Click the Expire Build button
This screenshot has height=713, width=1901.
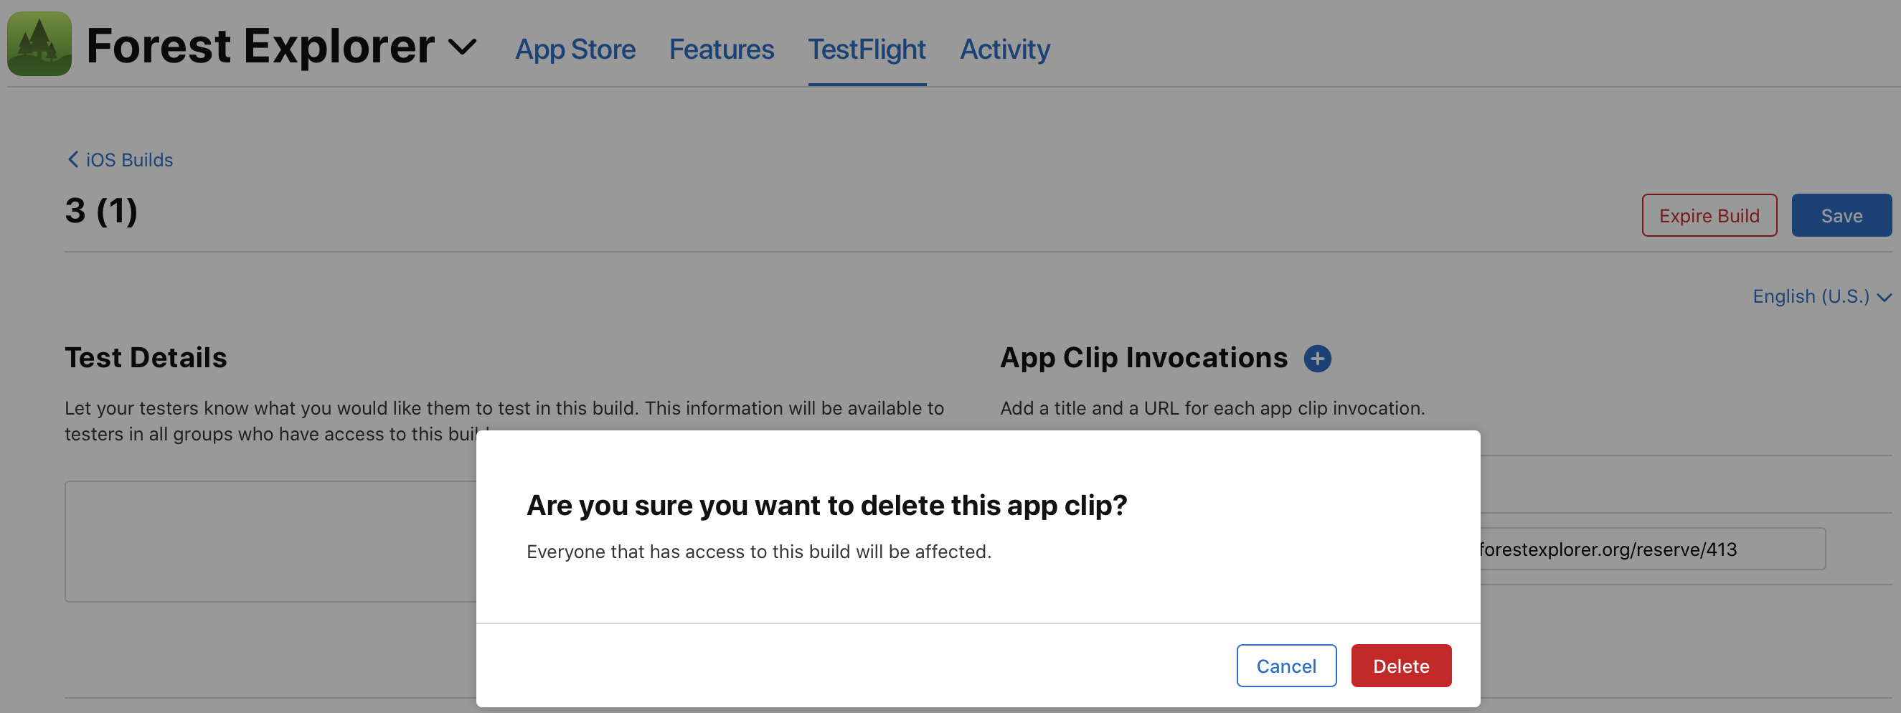click(1709, 214)
